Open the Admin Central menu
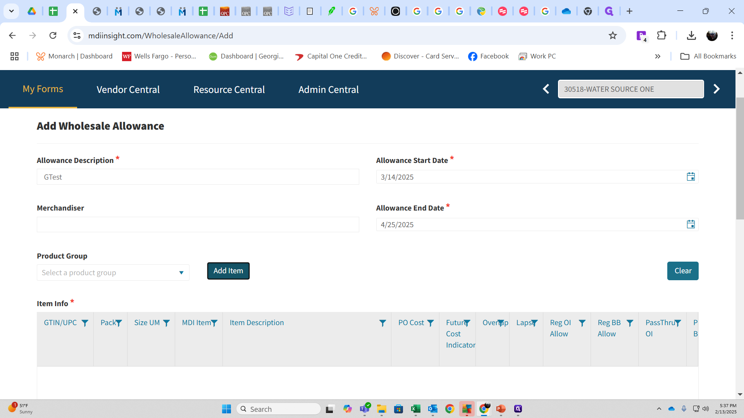Image resolution: width=744 pixels, height=418 pixels. pyautogui.click(x=329, y=89)
